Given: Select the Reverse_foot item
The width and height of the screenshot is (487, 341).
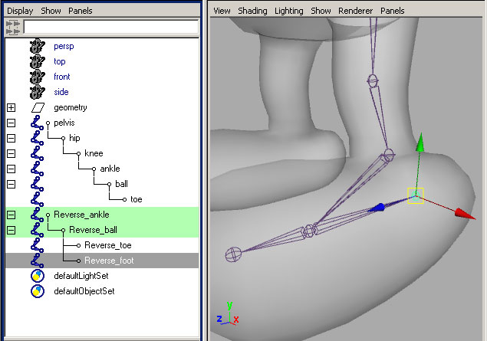Looking at the screenshot, I should 109,261.
